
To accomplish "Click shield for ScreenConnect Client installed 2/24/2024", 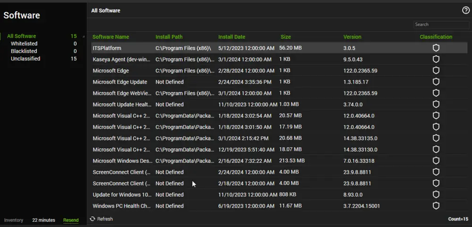I will point(436,172).
